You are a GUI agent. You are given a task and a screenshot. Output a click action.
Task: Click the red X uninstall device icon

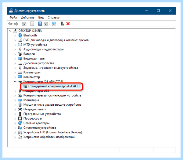click(68, 24)
